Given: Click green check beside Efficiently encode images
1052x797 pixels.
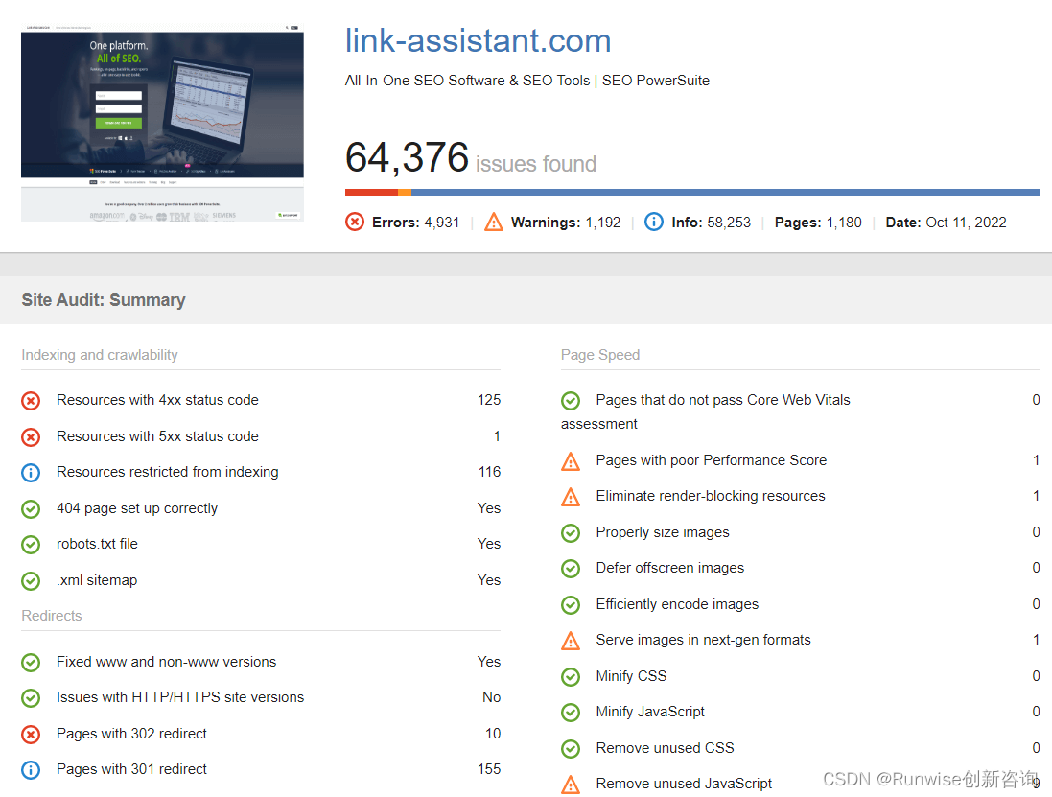Looking at the screenshot, I should click(x=571, y=605).
